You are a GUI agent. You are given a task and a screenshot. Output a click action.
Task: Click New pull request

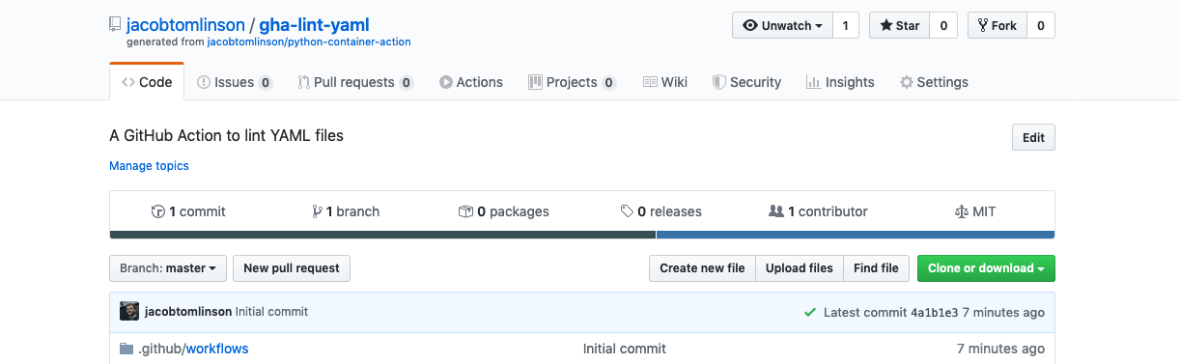[292, 268]
